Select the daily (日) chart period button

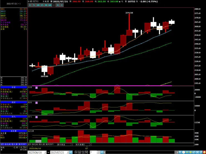point(54,5)
